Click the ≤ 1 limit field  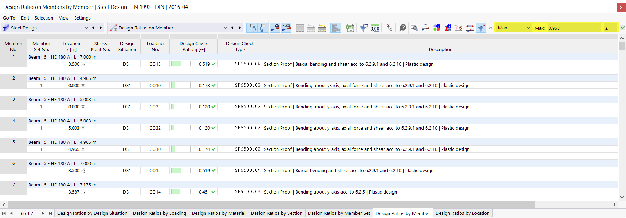coord(610,28)
